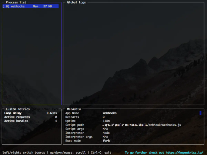Click the Interpreter label

tap(75, 133)
